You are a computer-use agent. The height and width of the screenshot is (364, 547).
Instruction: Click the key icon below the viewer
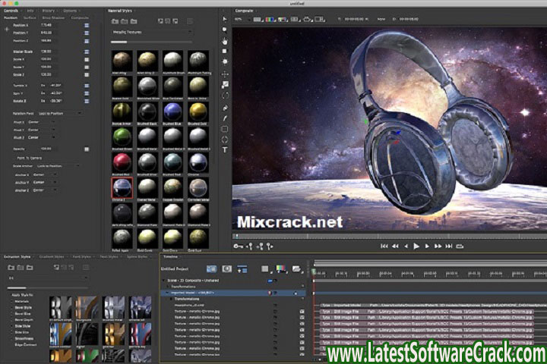click(x=239, y=246)
